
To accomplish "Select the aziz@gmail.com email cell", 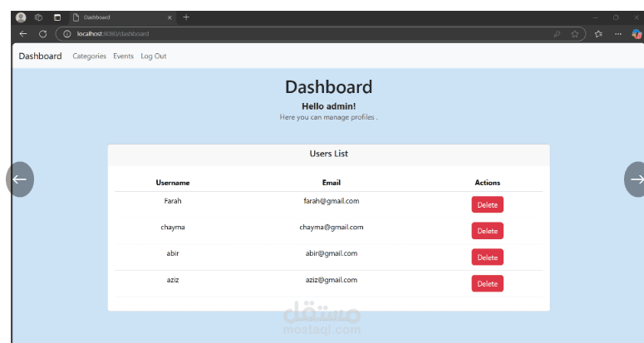I will pos(331,280).
